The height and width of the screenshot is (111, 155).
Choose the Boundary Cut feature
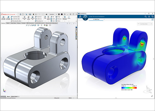point(39,21)
